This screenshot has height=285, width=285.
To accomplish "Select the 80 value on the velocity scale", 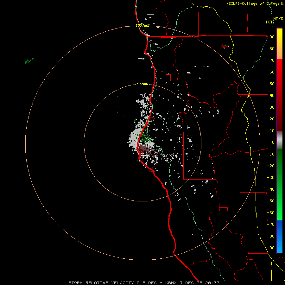I will tap(272, 48).
